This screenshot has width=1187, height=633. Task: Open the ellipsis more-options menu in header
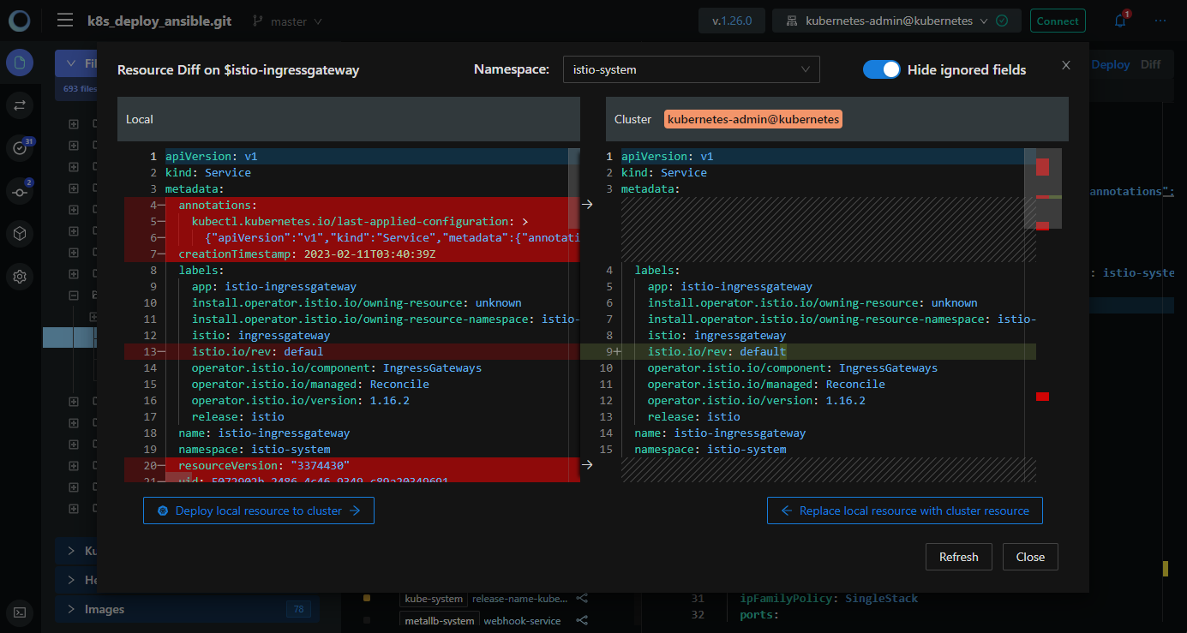tap(1160, 21)
